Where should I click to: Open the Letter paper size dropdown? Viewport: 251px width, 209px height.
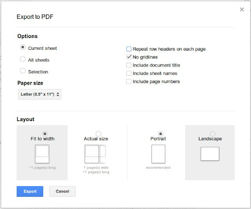(x=40, y=94)
